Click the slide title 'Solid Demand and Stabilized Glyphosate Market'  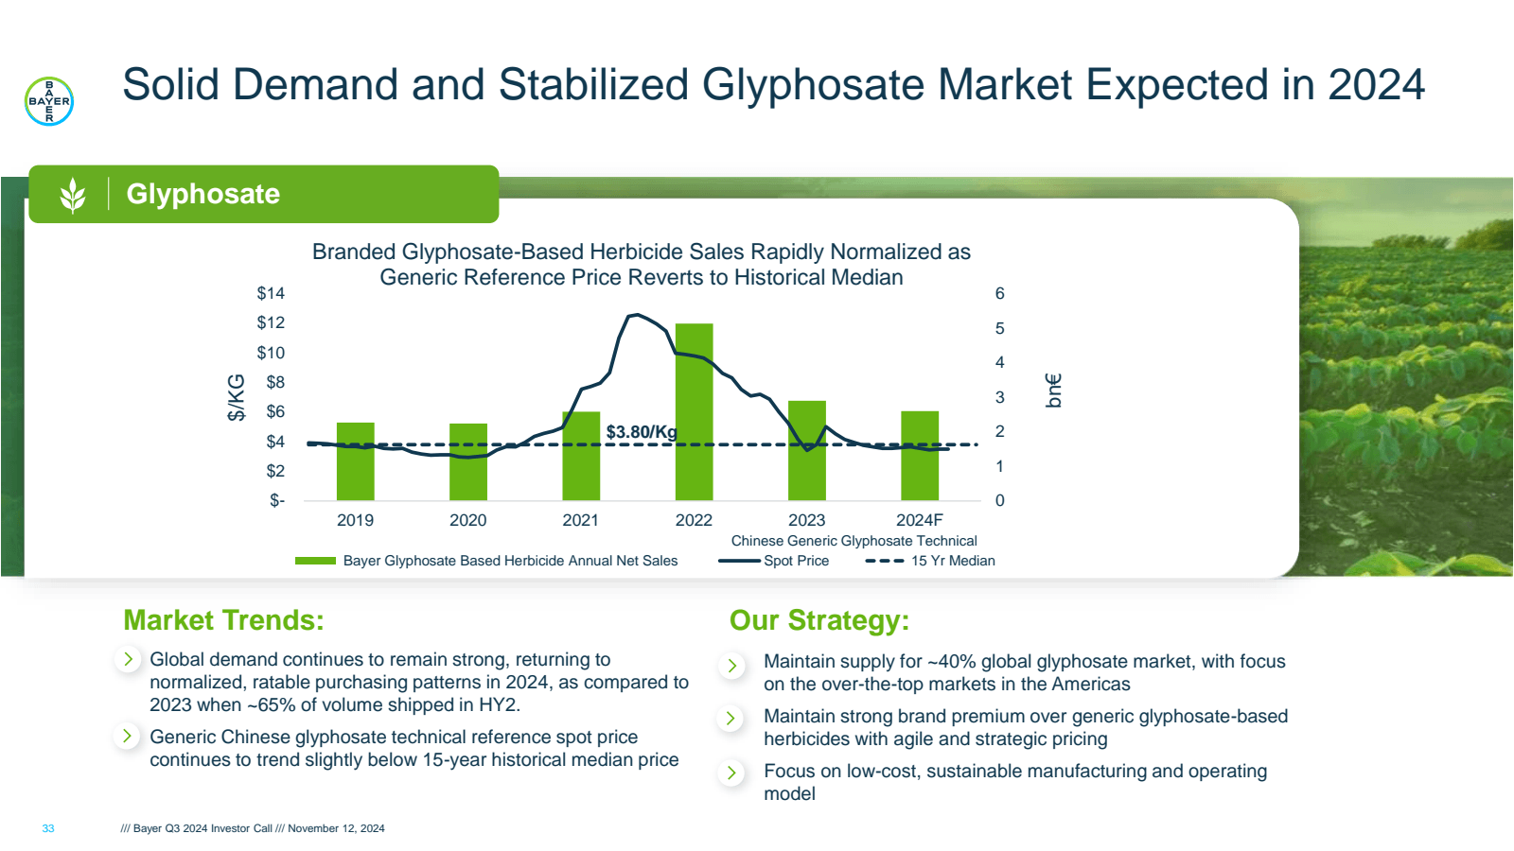pyautogui.click(x=773, y=84)
